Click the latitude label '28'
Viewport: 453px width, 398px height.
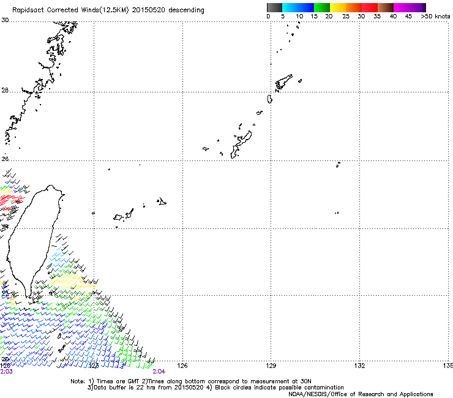point(5,90)
